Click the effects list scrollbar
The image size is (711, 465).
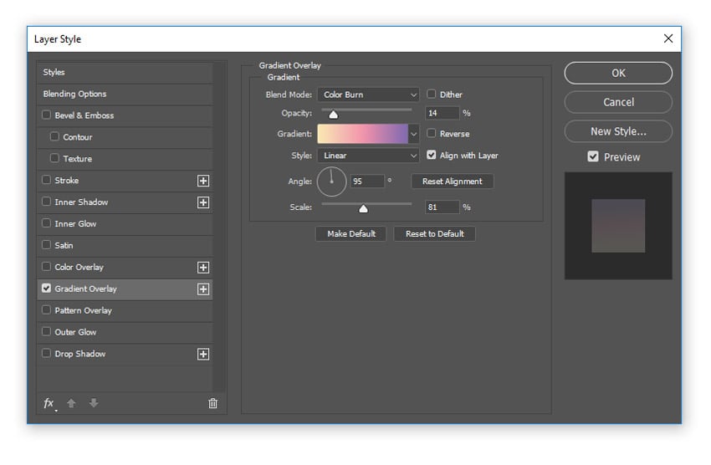coord(219,227)
